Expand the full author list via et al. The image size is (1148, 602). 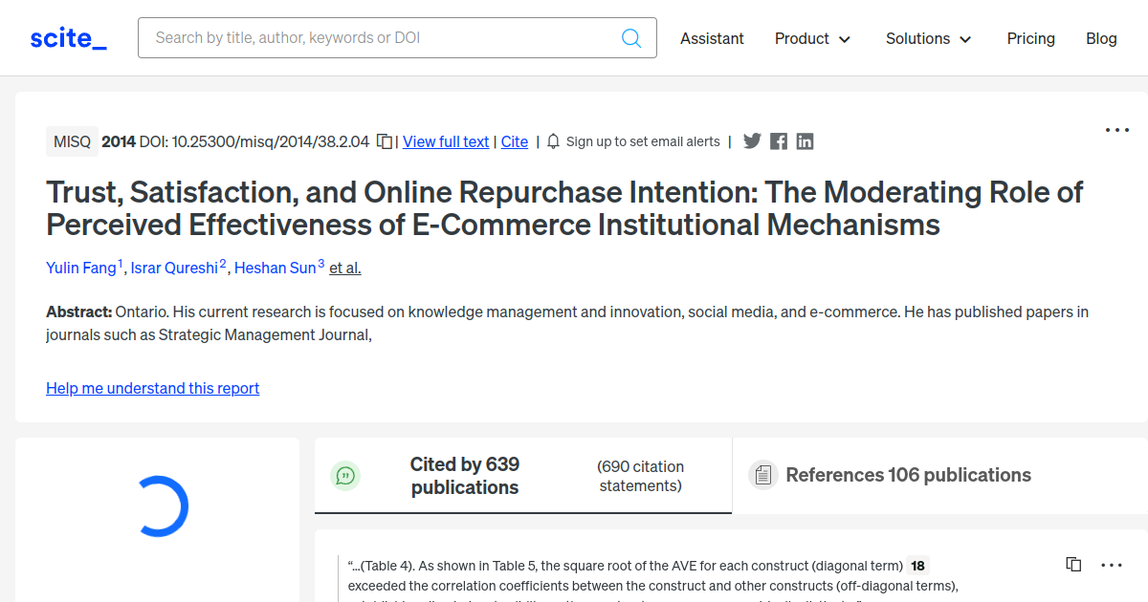pyautogui.click(x=344, y=269)
